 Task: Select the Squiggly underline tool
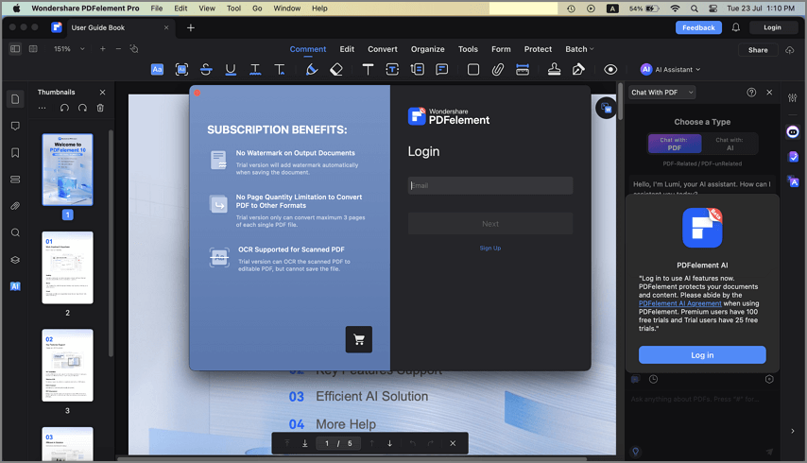point(255,70)
